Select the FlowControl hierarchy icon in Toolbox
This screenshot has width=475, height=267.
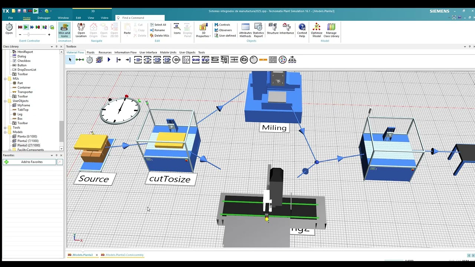292,60
